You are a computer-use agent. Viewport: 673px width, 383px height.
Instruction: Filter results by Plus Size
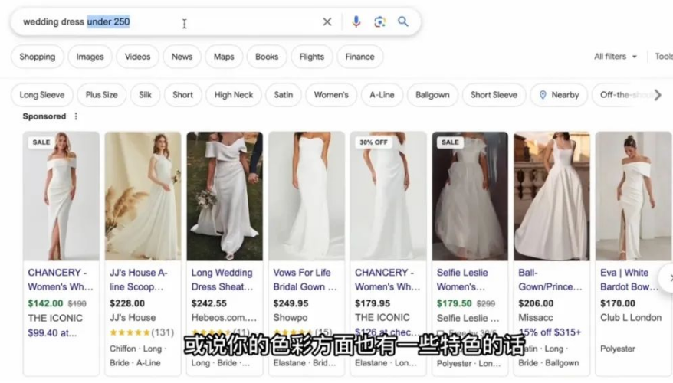pyautogui.click(x=102, y=95)
